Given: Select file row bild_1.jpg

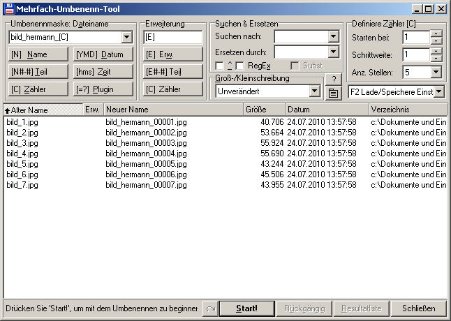Looking at the screenshot, I should (225, 122).
